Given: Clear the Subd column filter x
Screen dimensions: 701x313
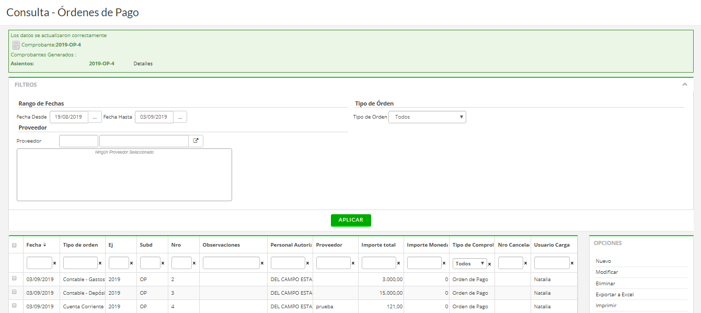Looking at the screenshot, I should click(x=163, y=263).
